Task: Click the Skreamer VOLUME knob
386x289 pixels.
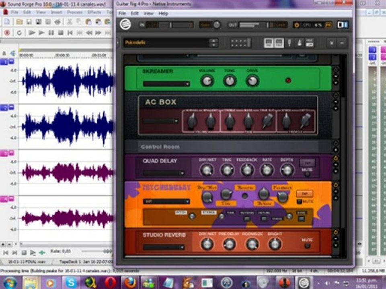Action: click(207, 81)
